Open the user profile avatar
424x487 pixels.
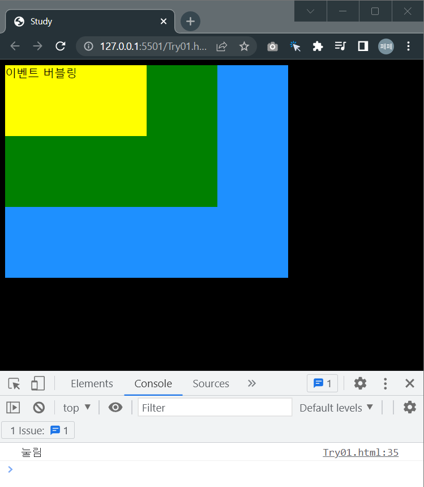coord(386,46)
